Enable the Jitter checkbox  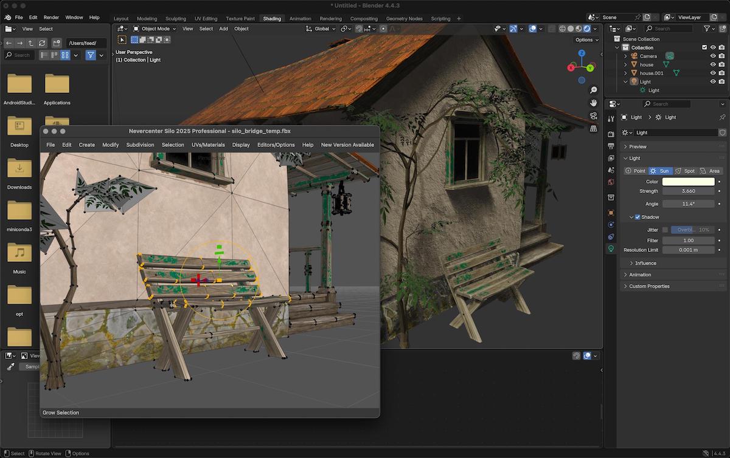click(665, 230)
